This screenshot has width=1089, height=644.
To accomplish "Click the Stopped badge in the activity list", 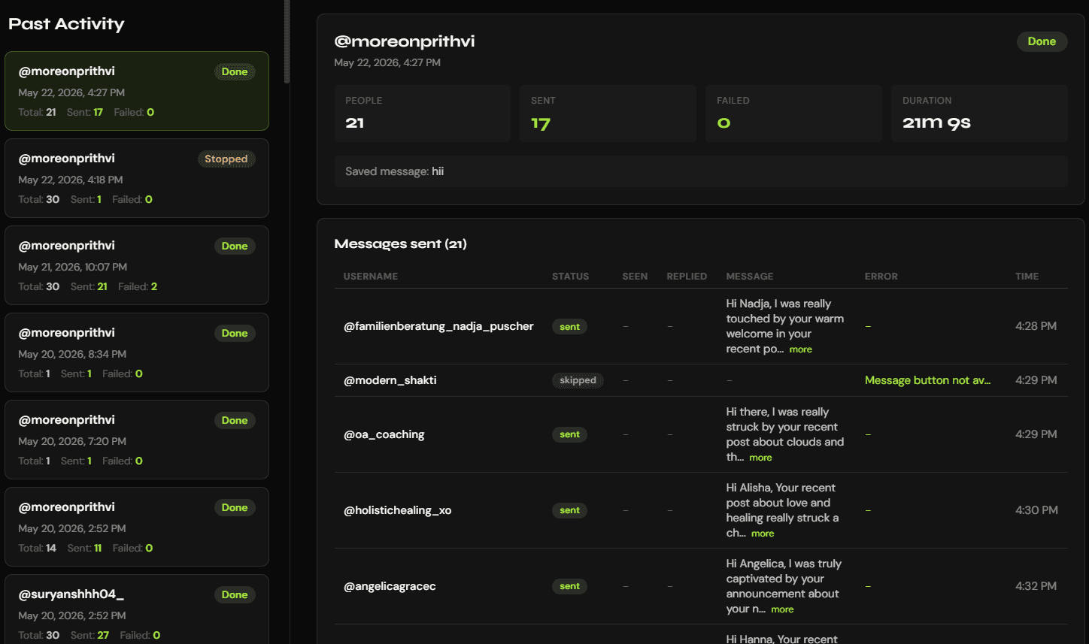I will pyautogui.click(x=226, y=159).
